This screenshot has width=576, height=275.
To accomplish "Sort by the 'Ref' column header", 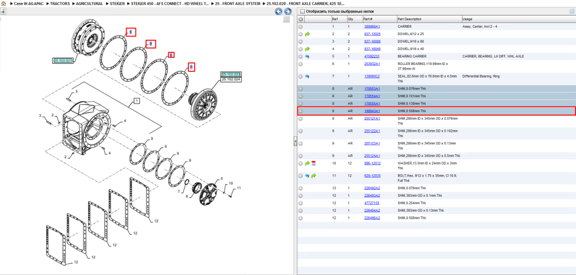I will click(x=335, y=19).
